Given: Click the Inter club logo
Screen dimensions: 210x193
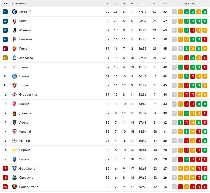Looking at the screenshot, I should (x=14, y=12).
